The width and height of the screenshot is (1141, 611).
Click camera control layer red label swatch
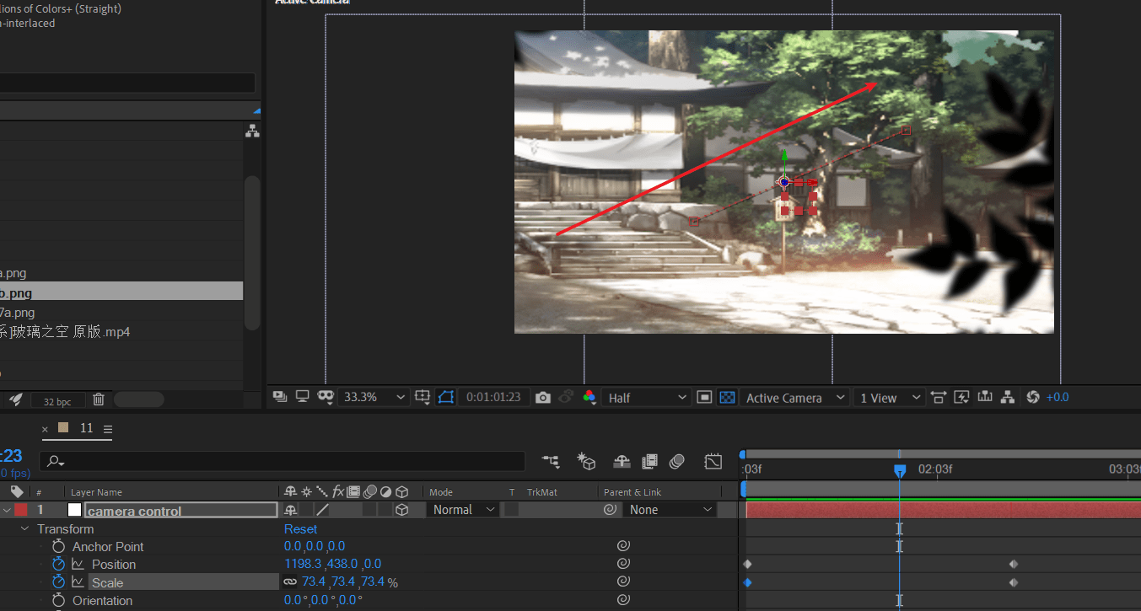pos(20,509)
